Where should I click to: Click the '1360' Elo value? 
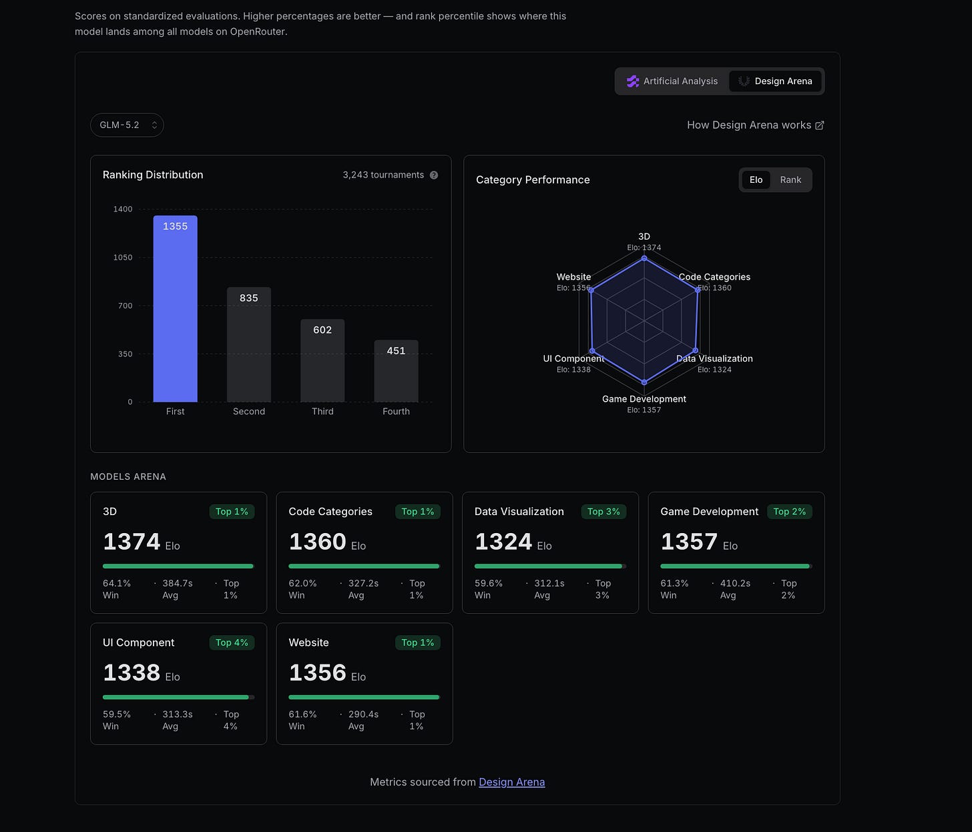(x=317, y=542)
